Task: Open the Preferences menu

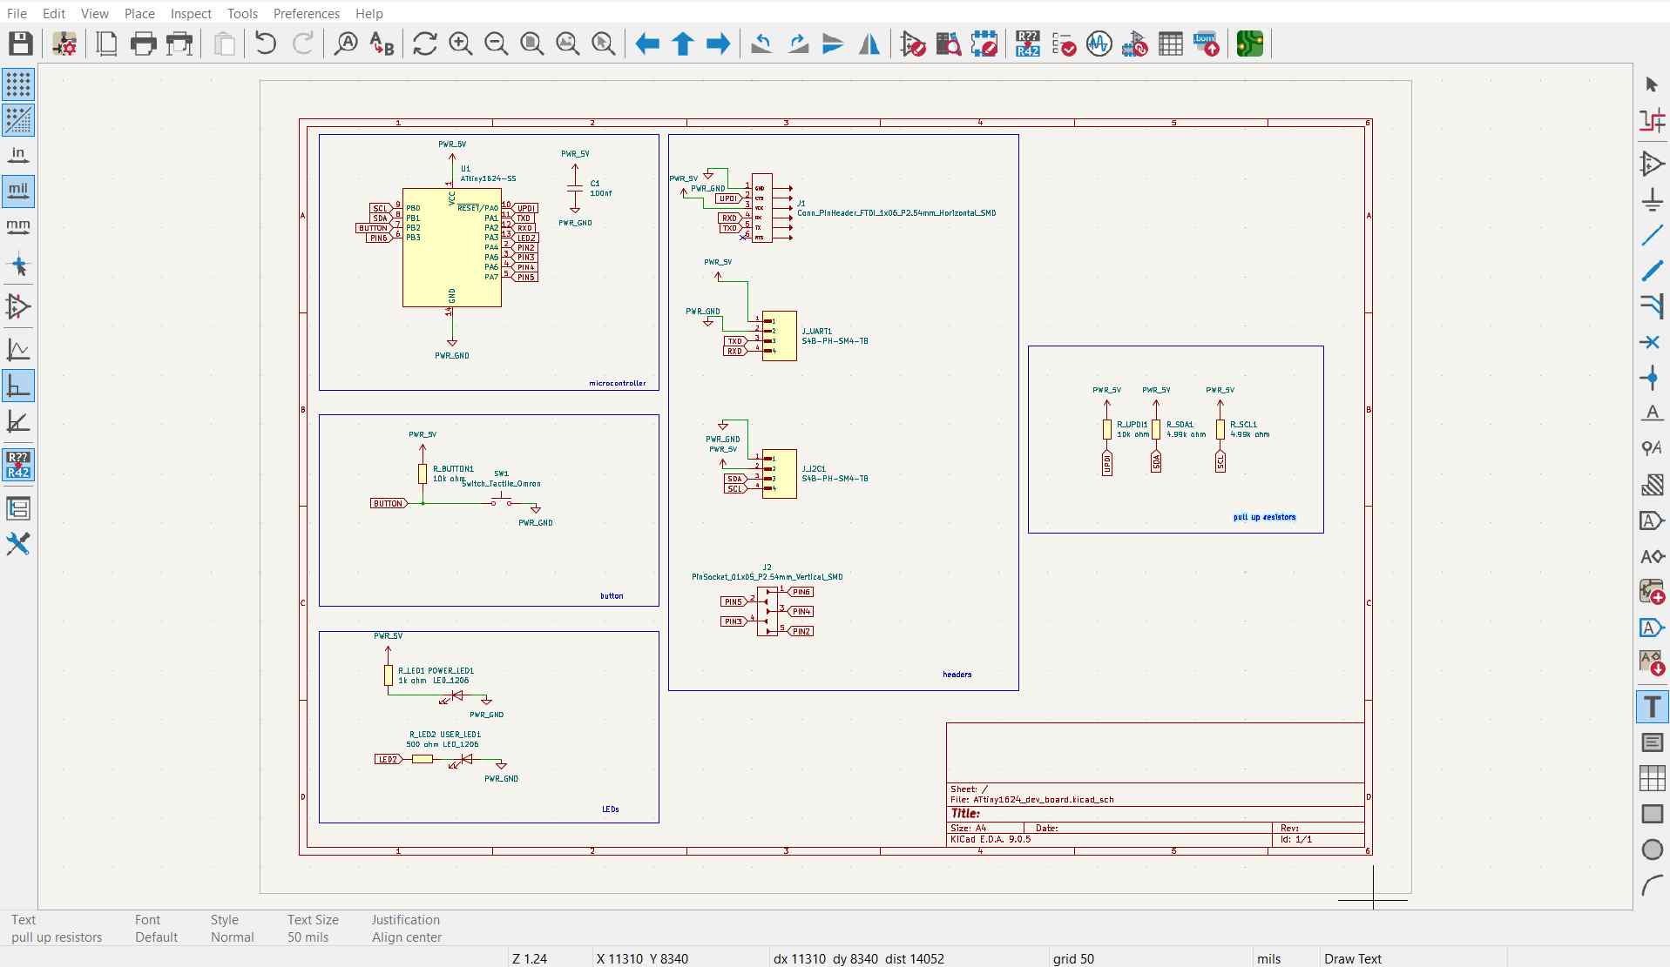Action: 307,13
